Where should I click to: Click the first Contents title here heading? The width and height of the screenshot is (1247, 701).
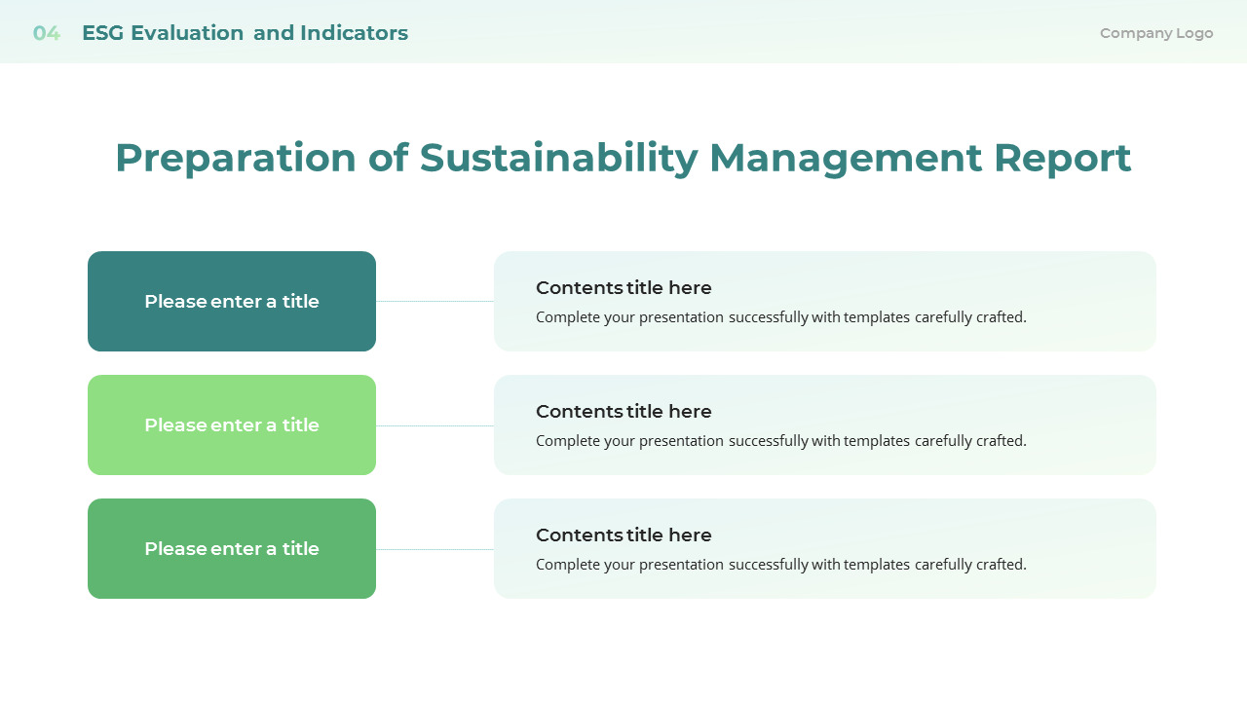[x=623, y=288]
